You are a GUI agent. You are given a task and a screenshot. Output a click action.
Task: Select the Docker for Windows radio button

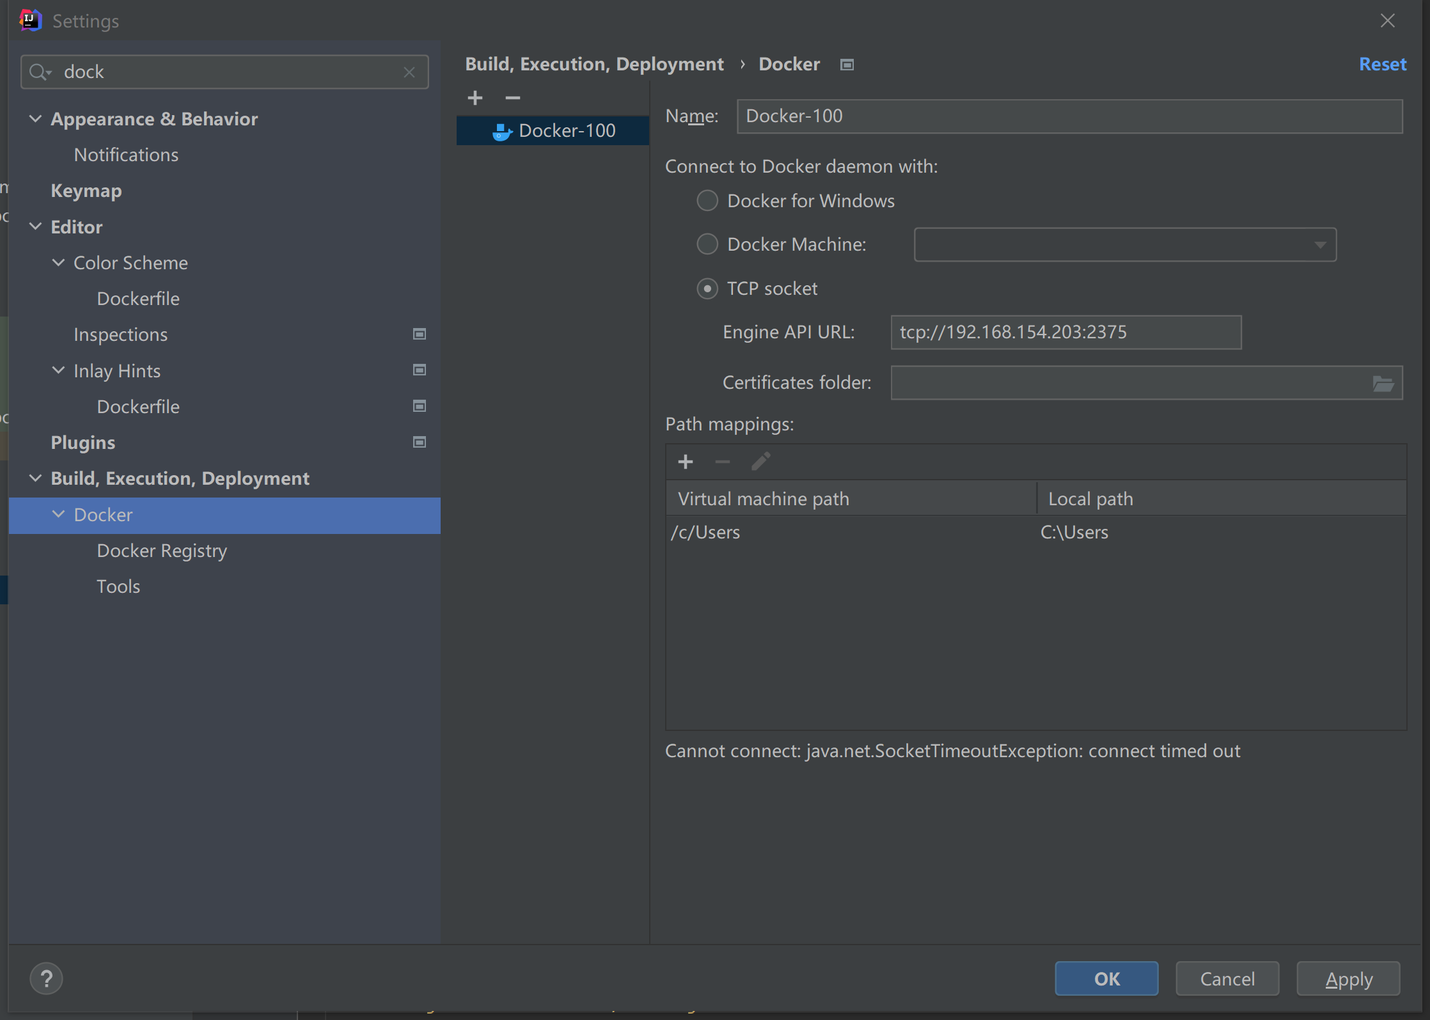click(706, 201)
